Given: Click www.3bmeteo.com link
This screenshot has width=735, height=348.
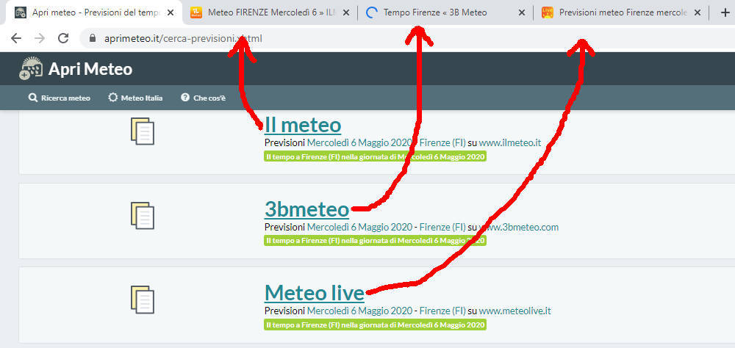Looking at the screenshot, I should pos(518,227).
